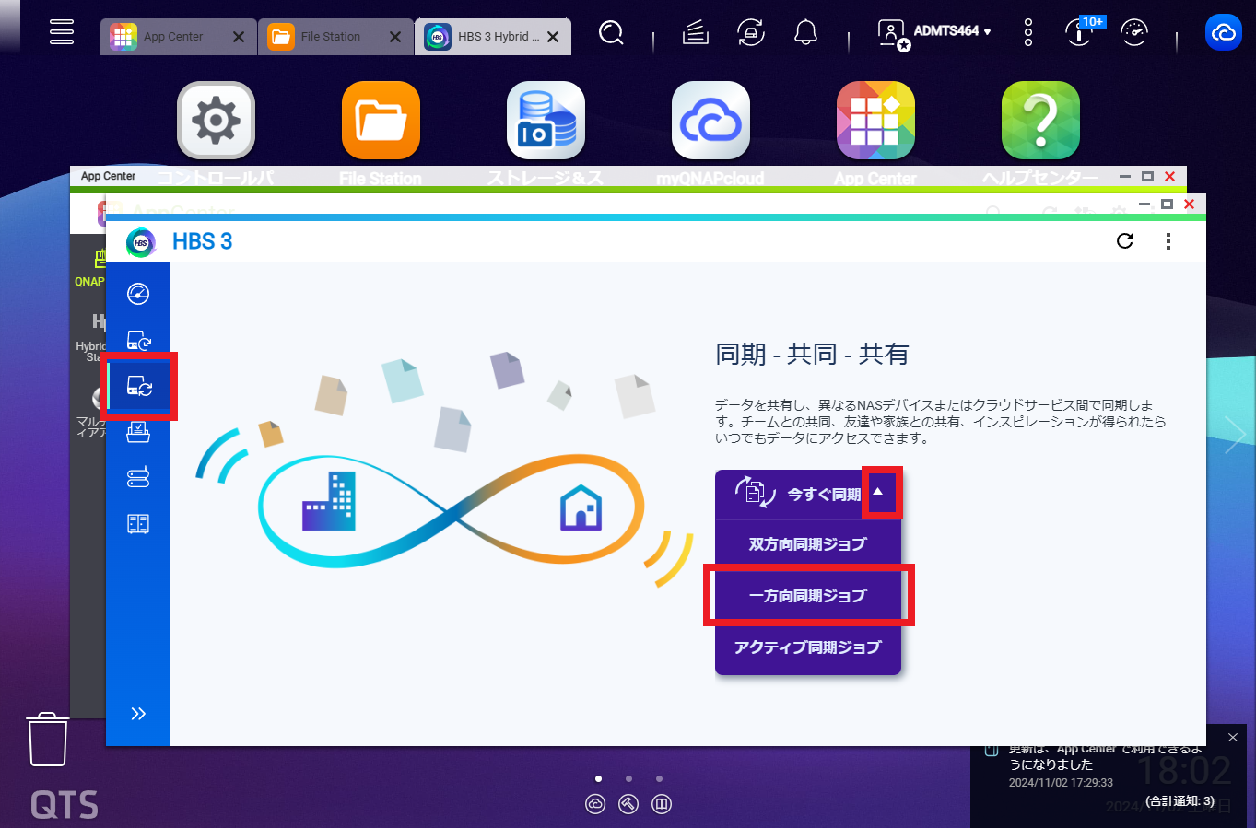This screenshot has height=828, width=1256.
Task: Open myQNAPcloud desktop icon
Action: click(x=710, y=121)
